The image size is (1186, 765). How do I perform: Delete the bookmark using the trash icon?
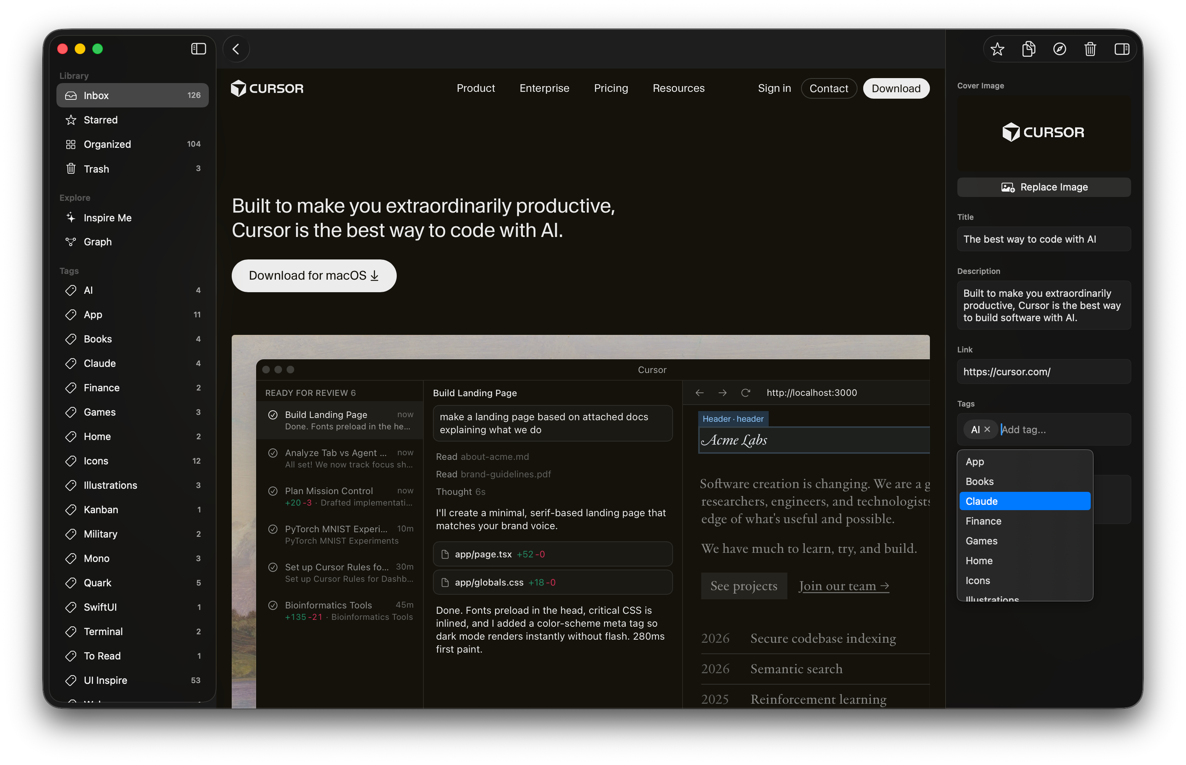coord(1091,49)
